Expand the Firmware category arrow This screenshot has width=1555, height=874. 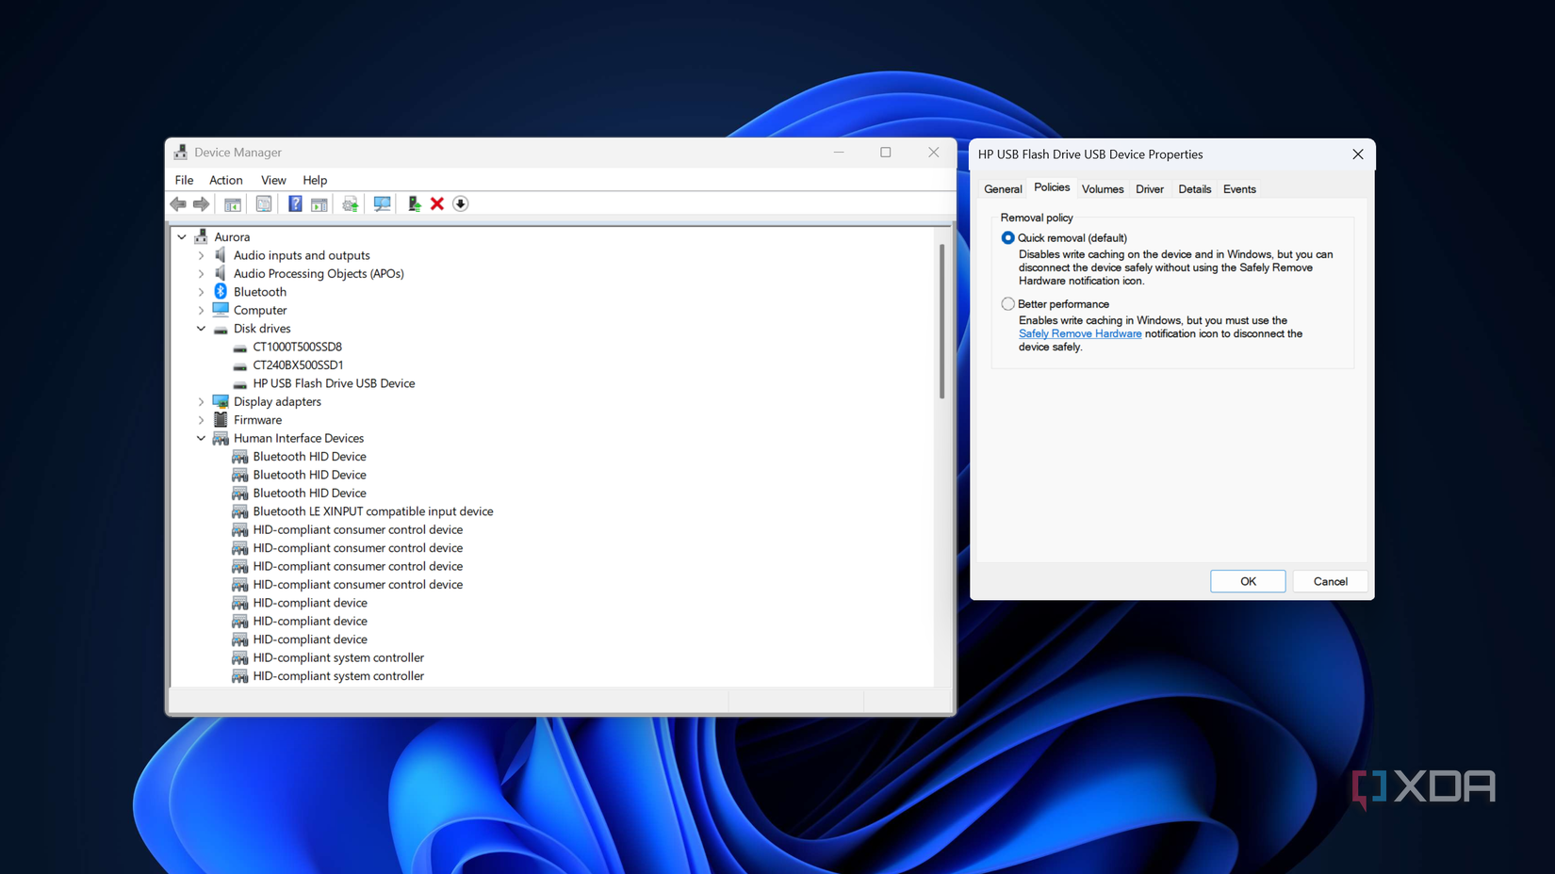point(201,420)
